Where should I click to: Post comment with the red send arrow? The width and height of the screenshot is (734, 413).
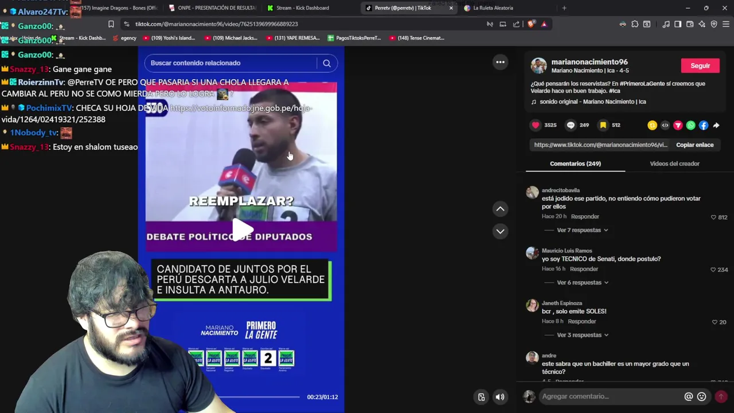coord(721,396)
